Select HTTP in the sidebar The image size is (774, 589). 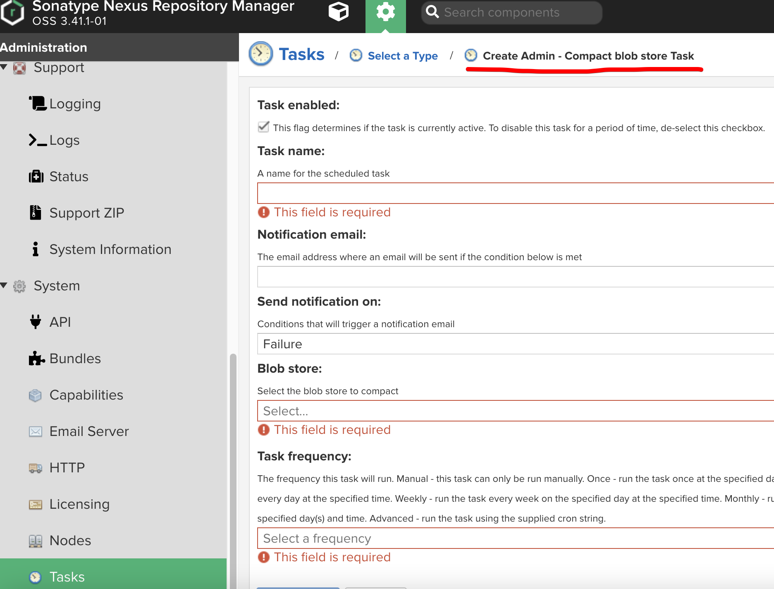[67, 468]
